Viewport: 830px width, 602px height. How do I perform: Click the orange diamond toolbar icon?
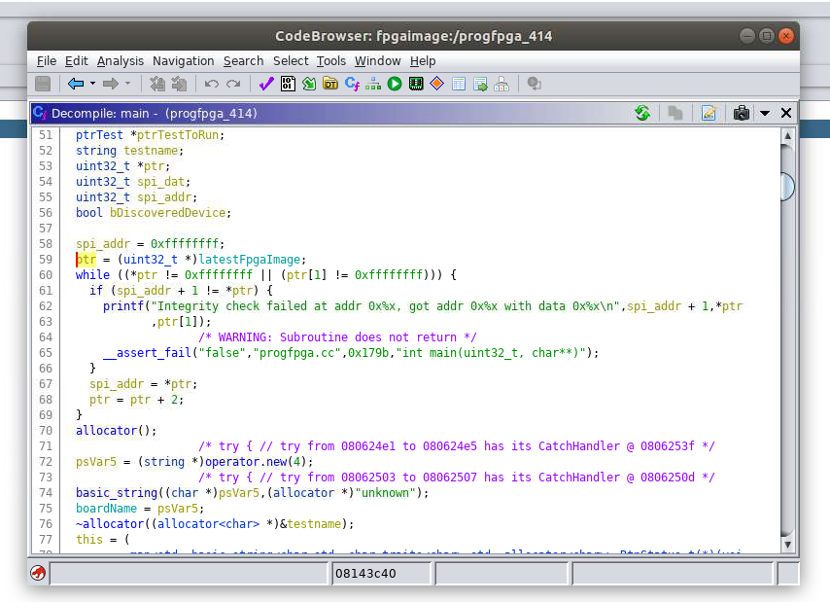[x=436, y=84]
